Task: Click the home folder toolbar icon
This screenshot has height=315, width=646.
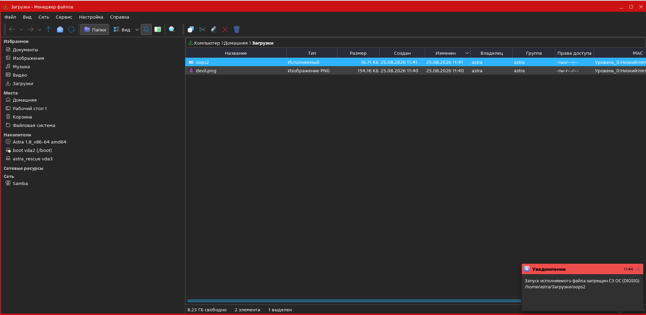Action: click(60, 29)
